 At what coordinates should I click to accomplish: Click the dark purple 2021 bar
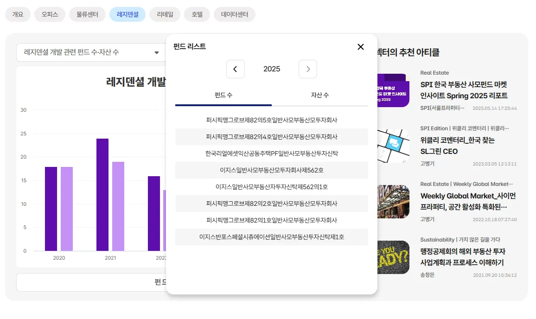click(x=102, y=195)
